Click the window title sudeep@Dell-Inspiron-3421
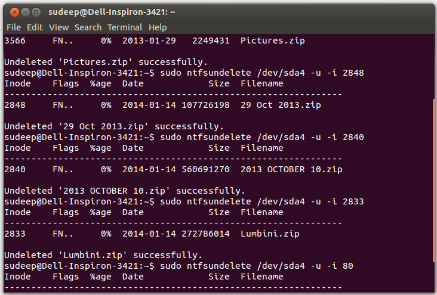 click(112, 13)
